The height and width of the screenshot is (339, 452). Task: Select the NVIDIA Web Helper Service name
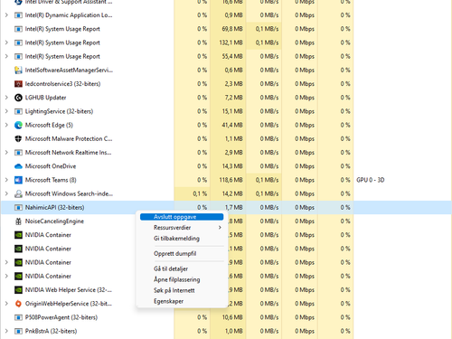(69, 290)
